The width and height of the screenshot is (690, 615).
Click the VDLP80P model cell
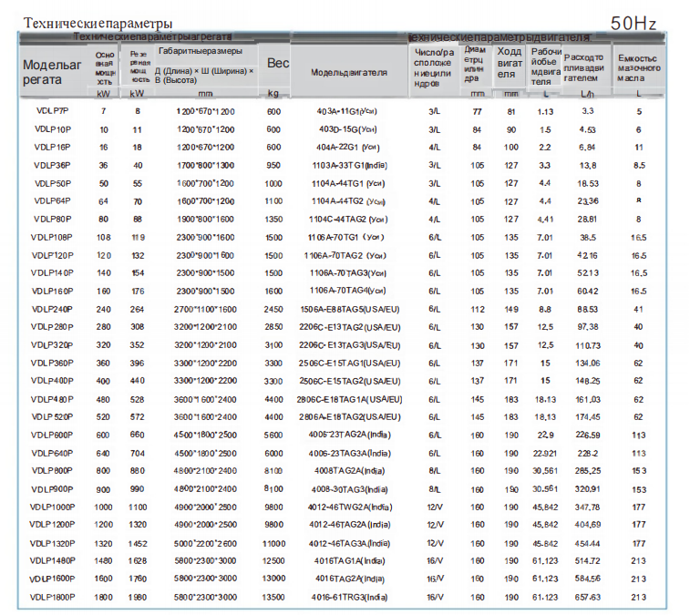(x=52, y=219)
